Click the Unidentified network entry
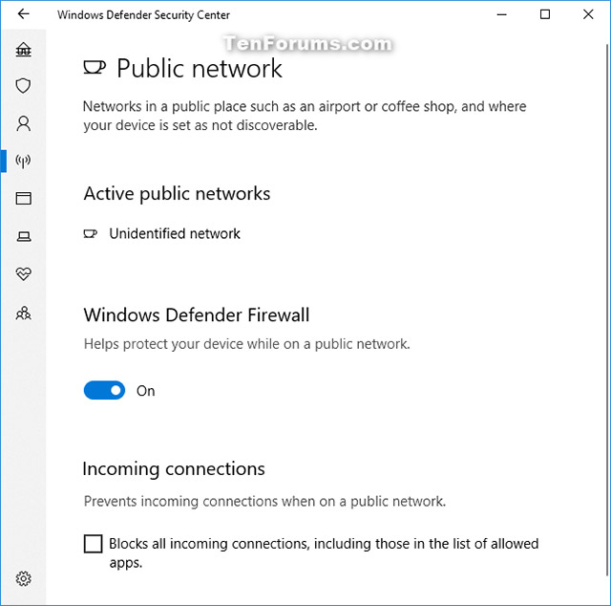The image size is (611, 606). click(161, 234)
